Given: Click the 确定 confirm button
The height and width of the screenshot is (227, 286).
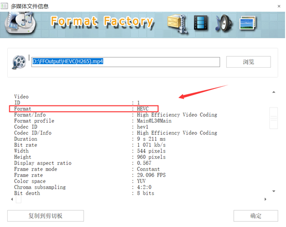Looking at the screenshot, I should tap(256, 216).
